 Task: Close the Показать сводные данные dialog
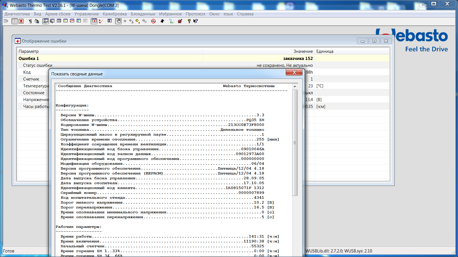pyautogui.click(x=294, y=73)
